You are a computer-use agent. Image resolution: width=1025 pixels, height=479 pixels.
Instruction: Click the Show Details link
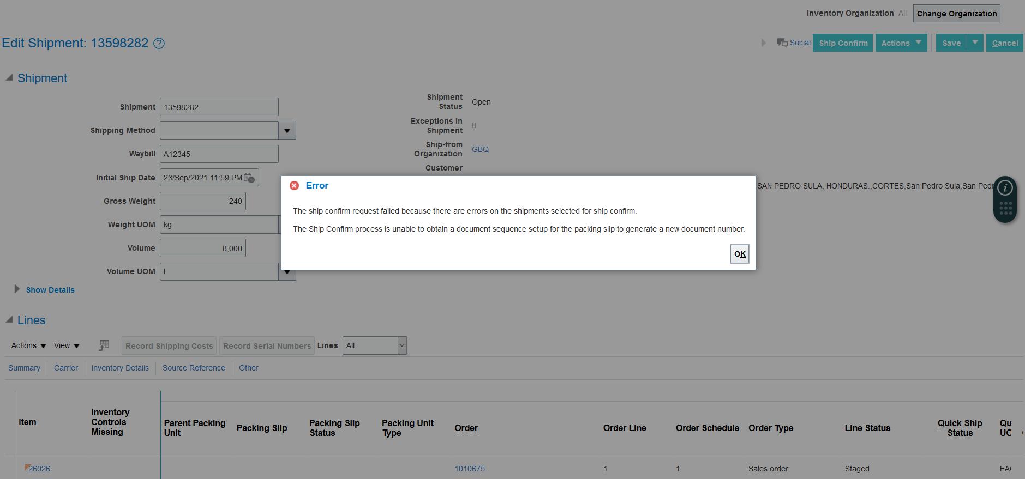coord(50,290)
